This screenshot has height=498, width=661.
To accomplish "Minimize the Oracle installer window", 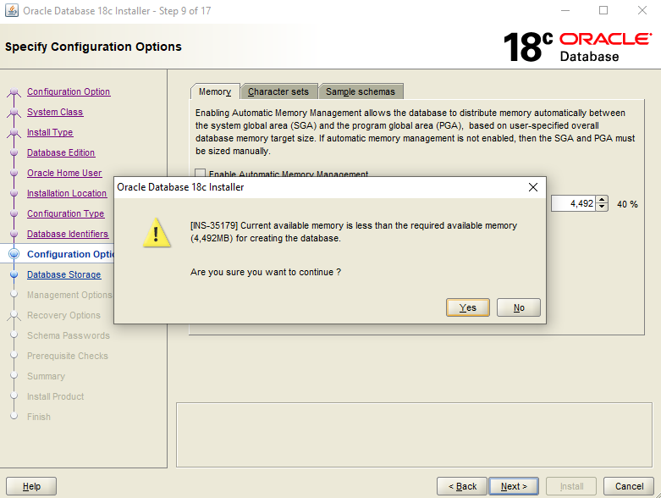I will pos(565,10).
